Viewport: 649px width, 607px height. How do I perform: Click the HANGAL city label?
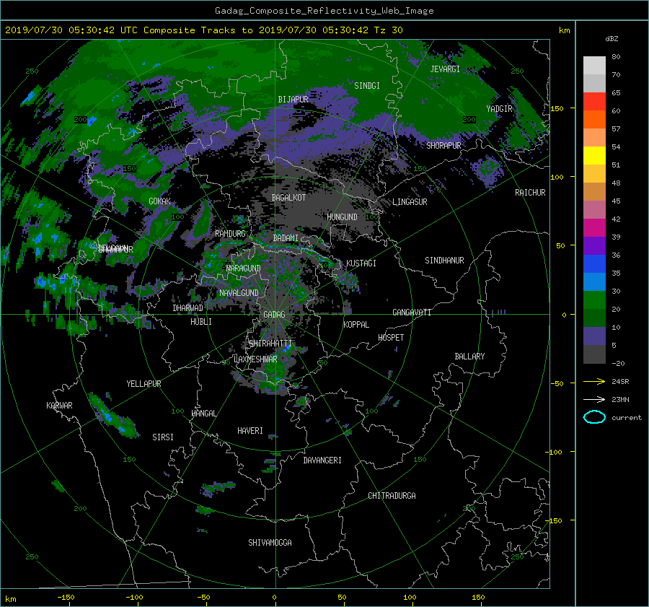pyautogui.click(x=203, y=413)
